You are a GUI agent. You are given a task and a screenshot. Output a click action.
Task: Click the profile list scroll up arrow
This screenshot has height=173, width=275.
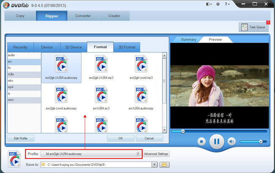(x=164, y=56)
